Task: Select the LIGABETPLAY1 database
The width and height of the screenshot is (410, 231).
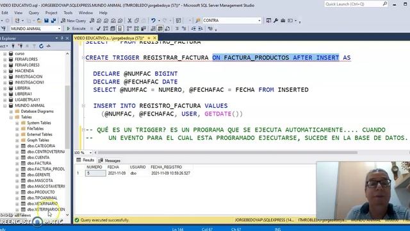Action: coord(27,100)
